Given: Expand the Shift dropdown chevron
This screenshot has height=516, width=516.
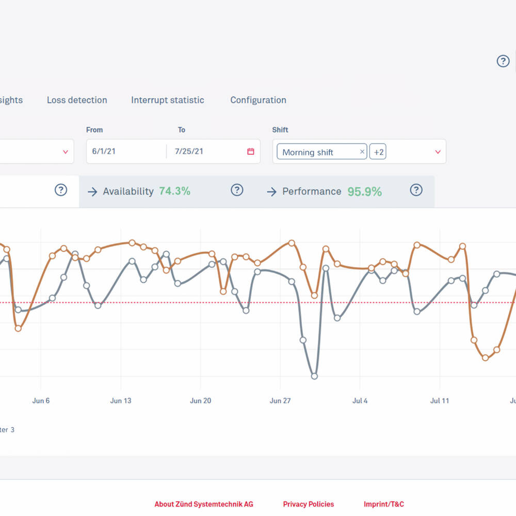Looking at the screenshot, I should pos(438,152).
